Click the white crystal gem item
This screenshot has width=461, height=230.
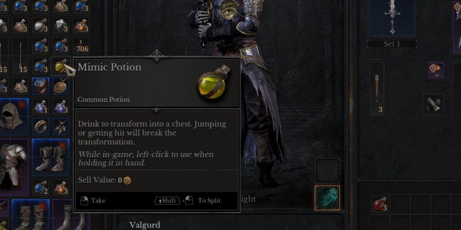pyautogui.click(x=61, y=26)
